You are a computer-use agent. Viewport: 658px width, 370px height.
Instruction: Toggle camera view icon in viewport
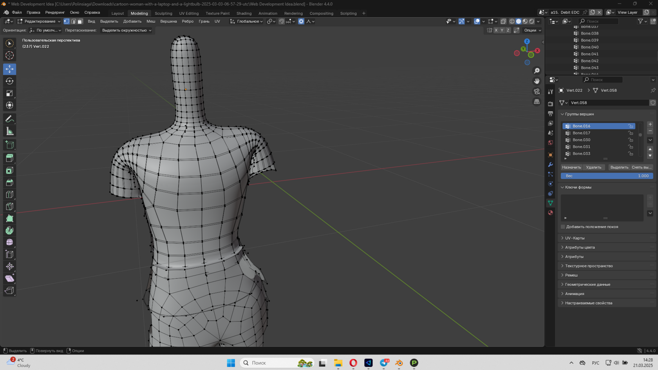pos(537,91)
